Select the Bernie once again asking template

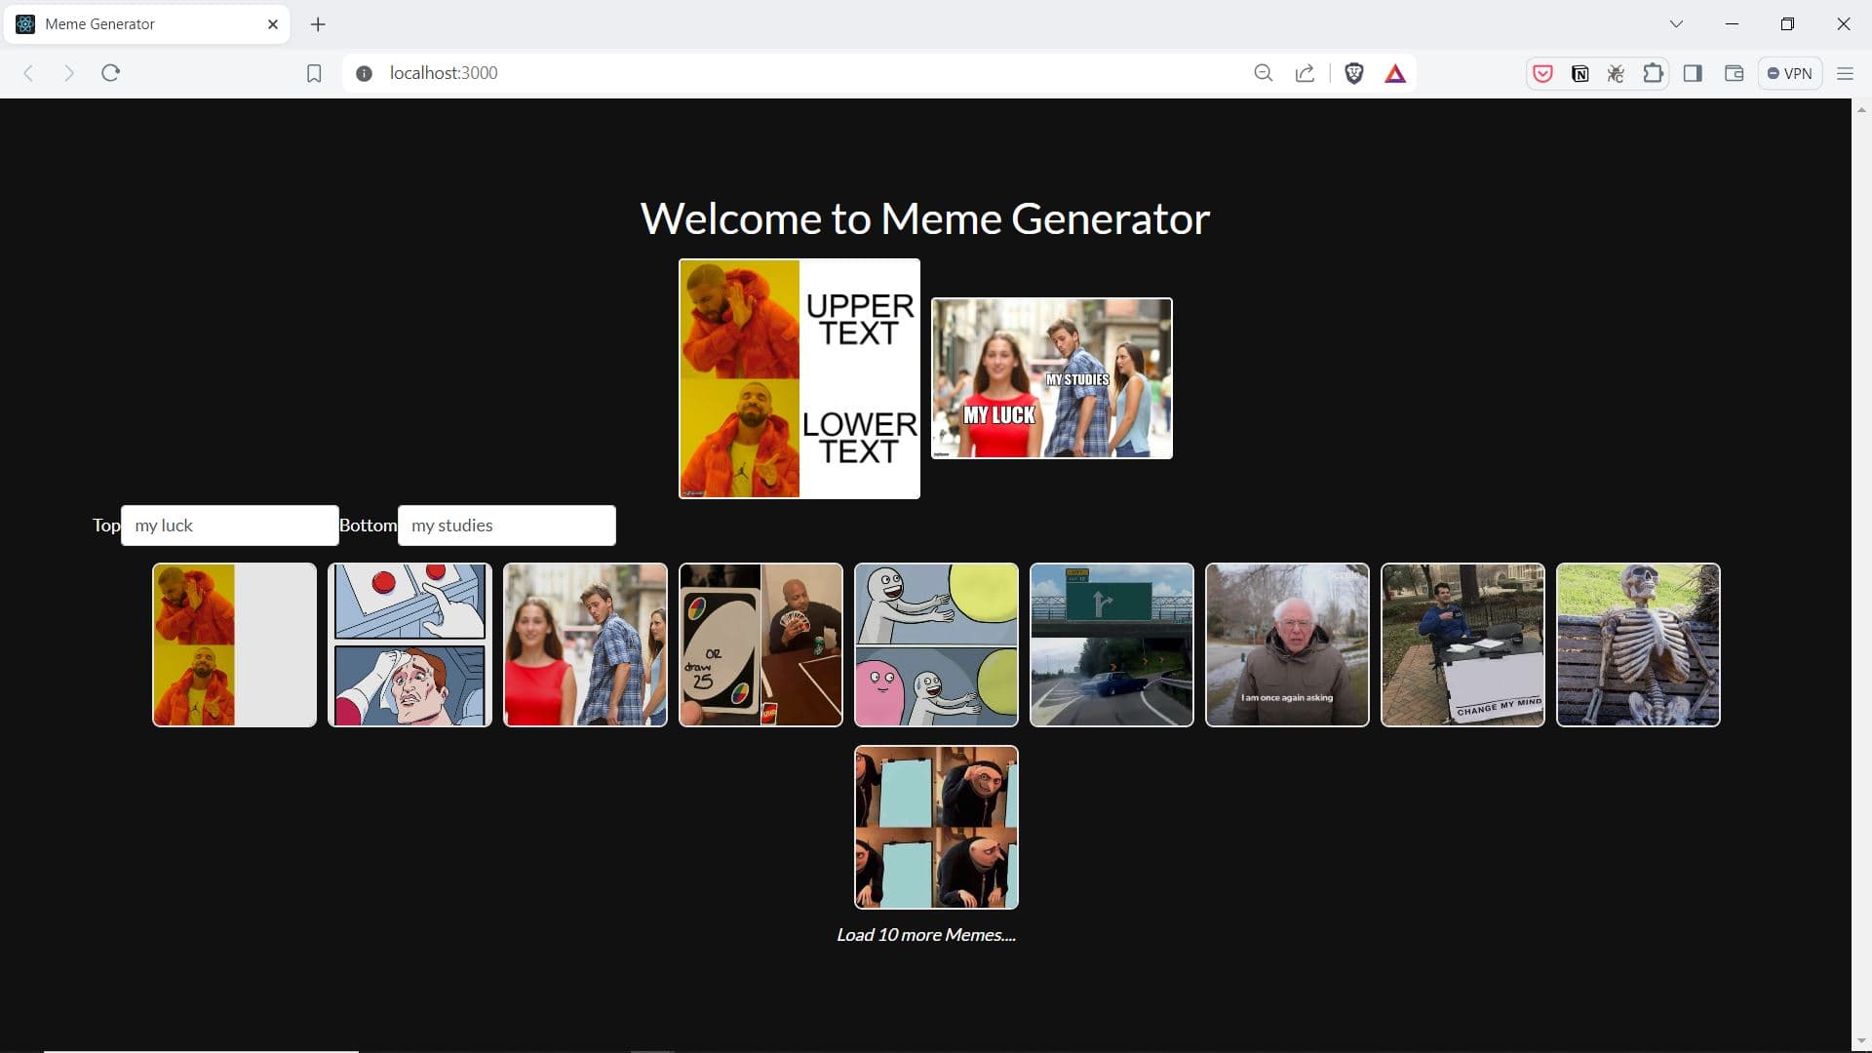[x=1287, y=644]
